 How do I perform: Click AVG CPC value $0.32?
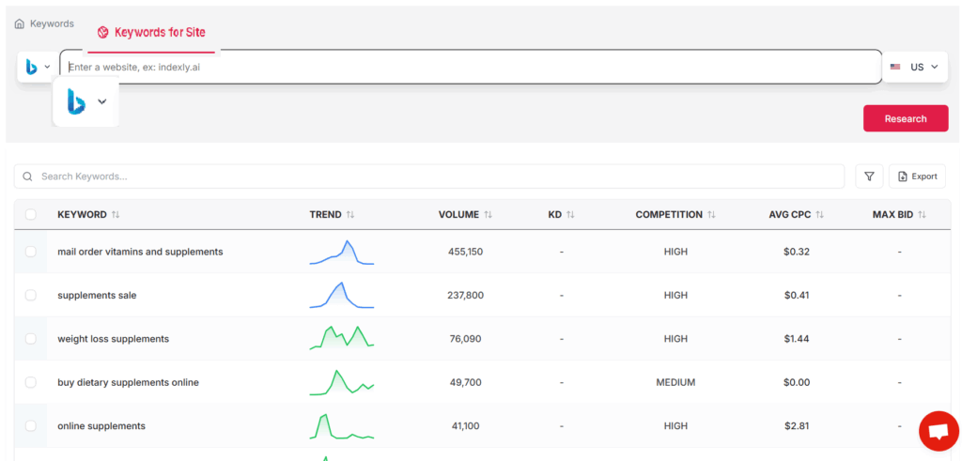pos(797,252)
